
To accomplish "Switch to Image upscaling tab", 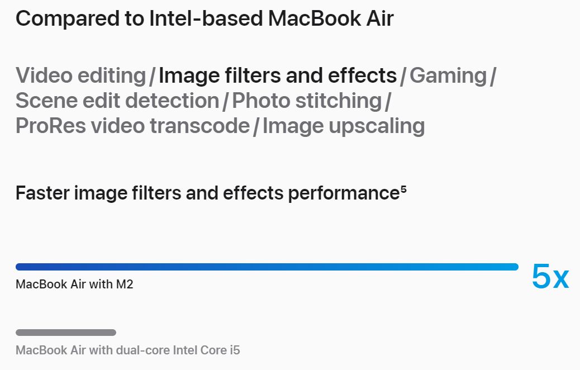I will pos(344,126).
